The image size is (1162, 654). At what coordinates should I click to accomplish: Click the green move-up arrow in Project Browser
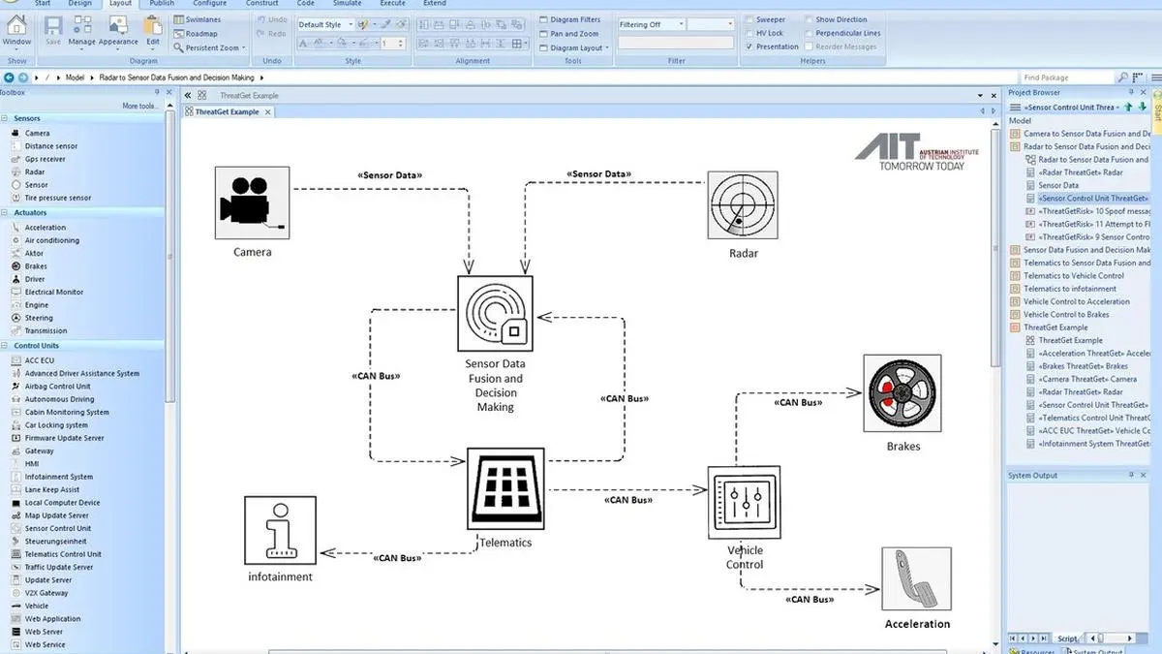(1128, 107)
